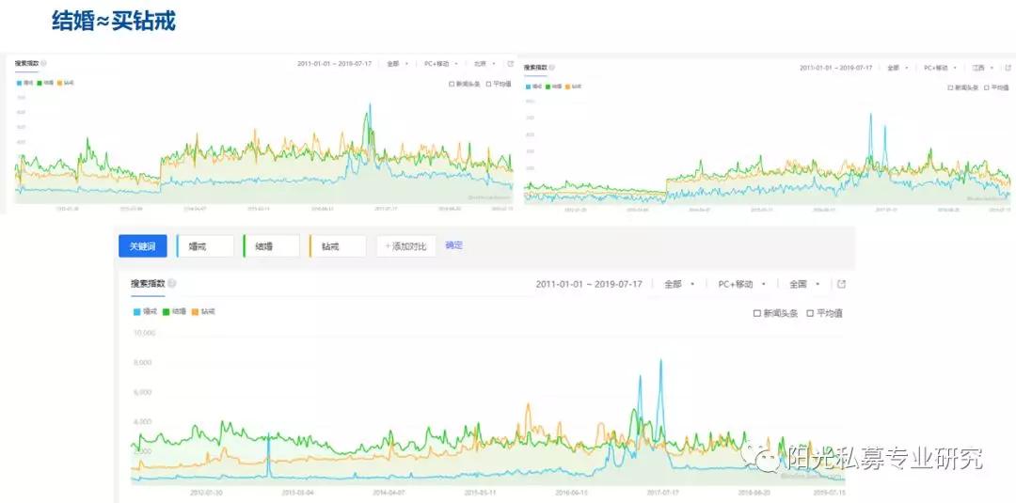Select 搜索指数 tab in Beijing chart
This screenshot has width=1016, height=503.
click(x=26, y=63)
